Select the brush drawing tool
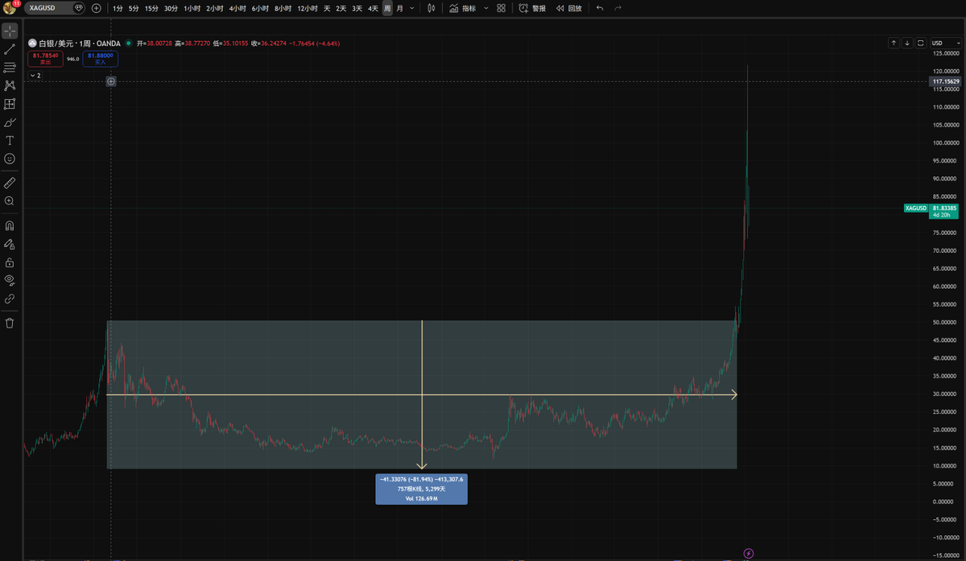 coord(10,122)
